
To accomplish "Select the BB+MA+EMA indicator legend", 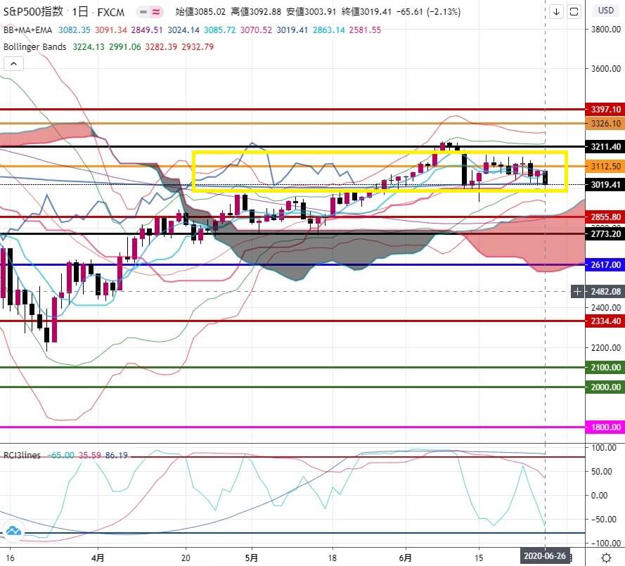I will point(27,30).
